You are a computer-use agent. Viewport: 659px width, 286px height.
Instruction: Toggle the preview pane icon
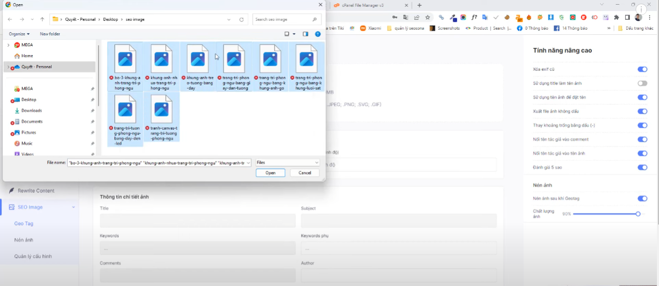(x=305, y=34)
